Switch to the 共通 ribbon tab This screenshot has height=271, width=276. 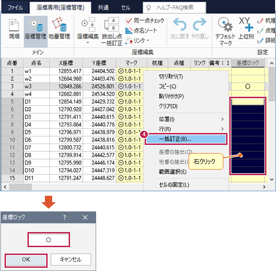coord(103,8)
